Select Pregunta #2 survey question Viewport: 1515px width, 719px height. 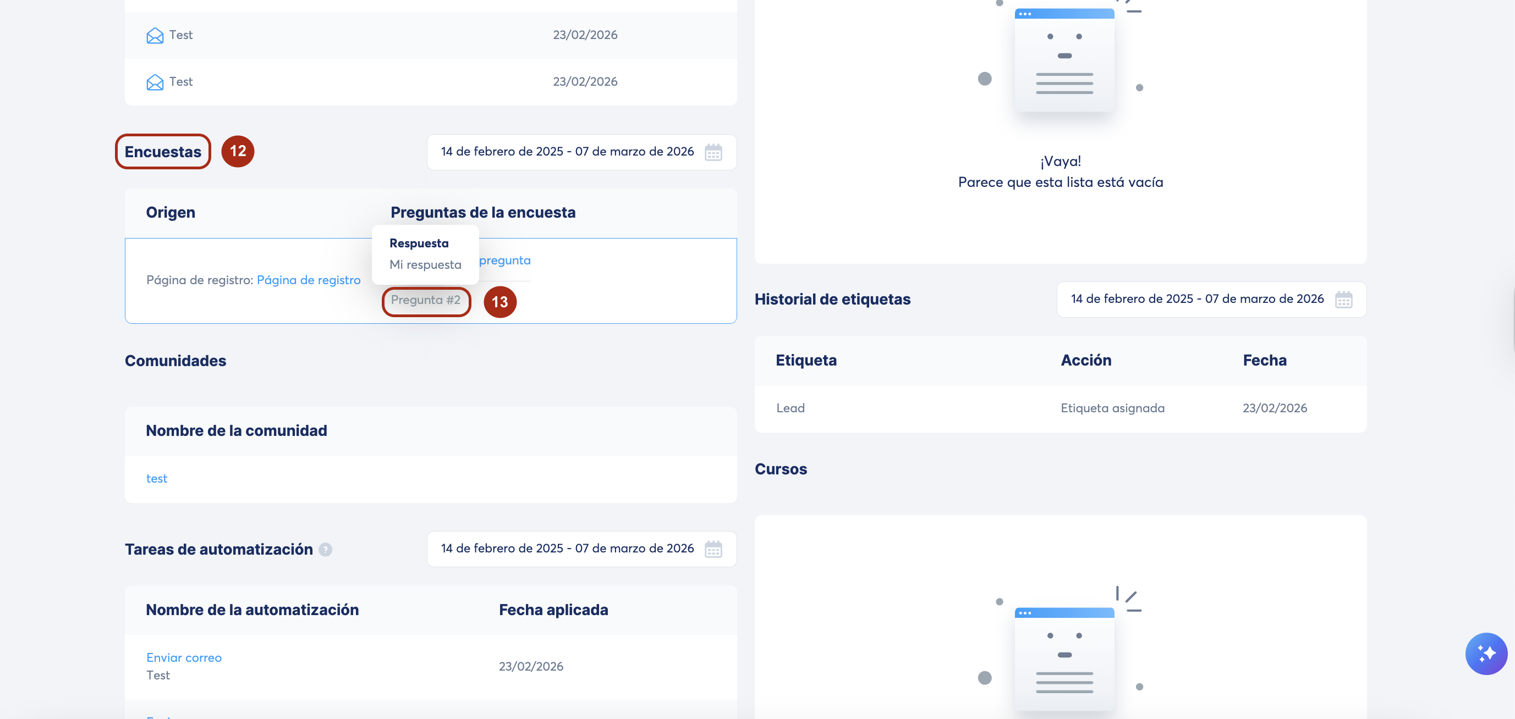(425, 300)
